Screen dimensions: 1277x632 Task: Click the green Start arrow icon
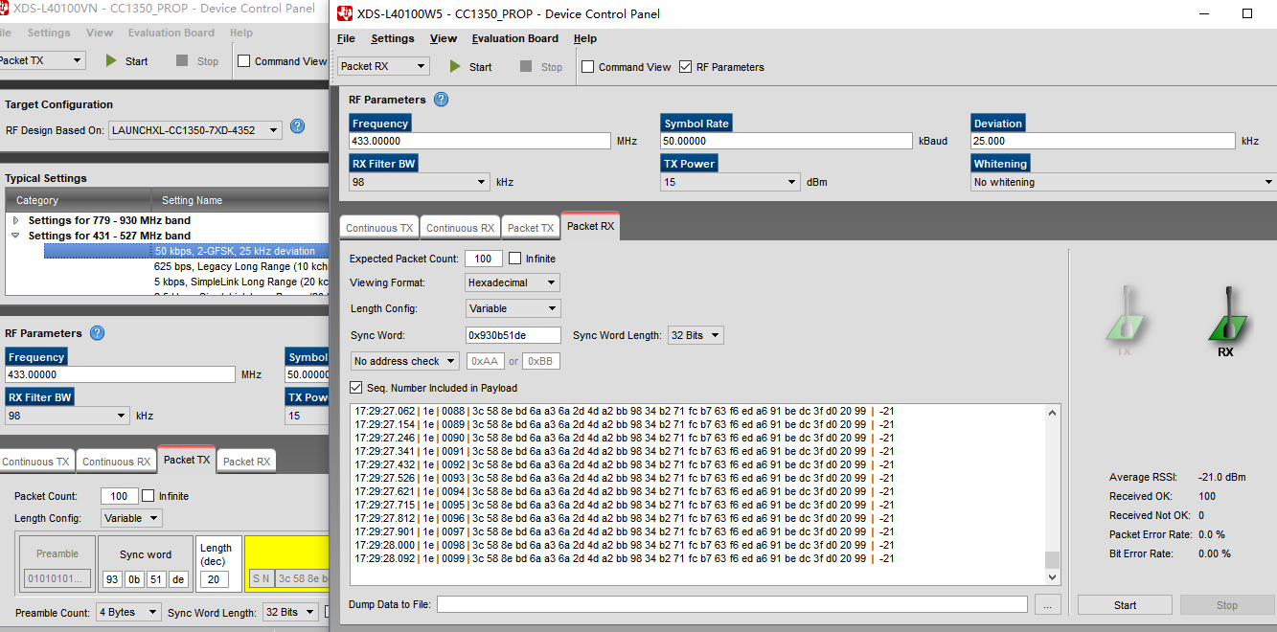[454, 66]
